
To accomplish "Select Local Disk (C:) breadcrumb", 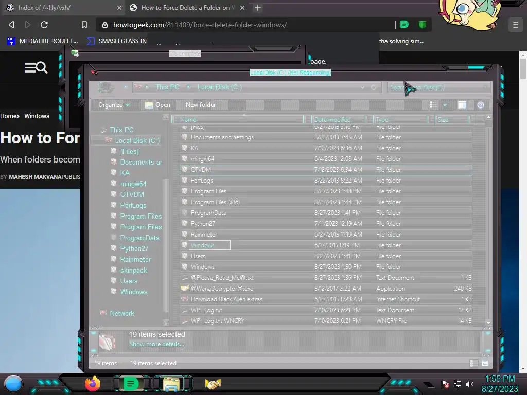I will click(219, 87).
